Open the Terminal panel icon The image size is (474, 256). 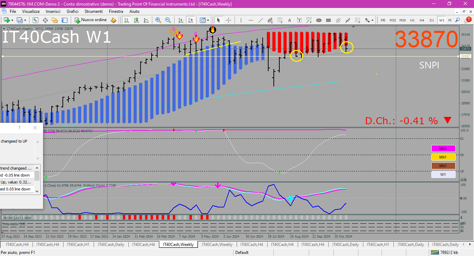65,20
